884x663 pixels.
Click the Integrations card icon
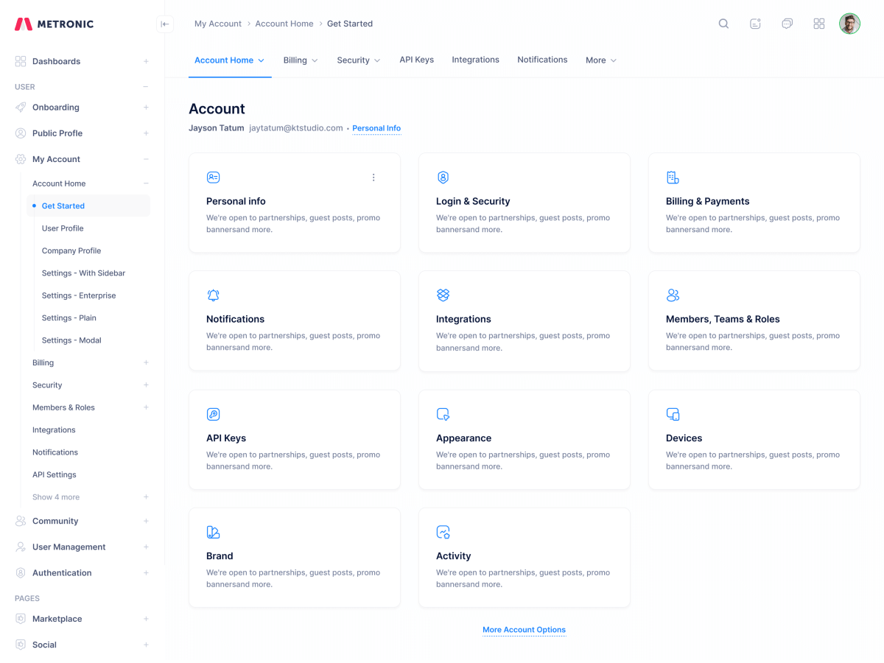coord(443,295)
